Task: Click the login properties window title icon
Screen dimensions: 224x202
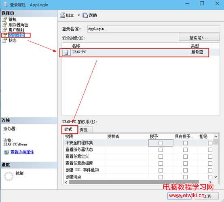Action: [x=6, y=4]
